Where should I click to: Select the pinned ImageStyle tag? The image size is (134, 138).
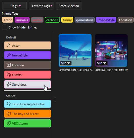click(106, 20)
